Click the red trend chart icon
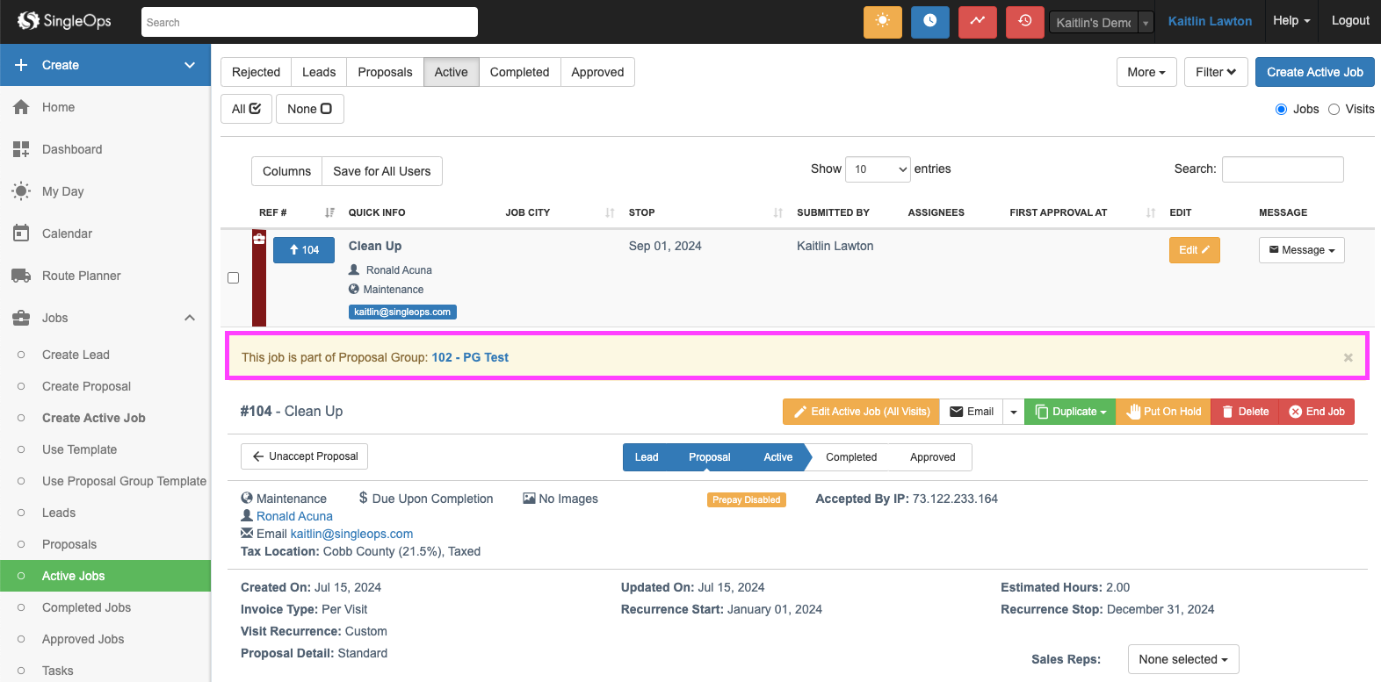This screenshot has height=682, width=1381. (977, 22)
